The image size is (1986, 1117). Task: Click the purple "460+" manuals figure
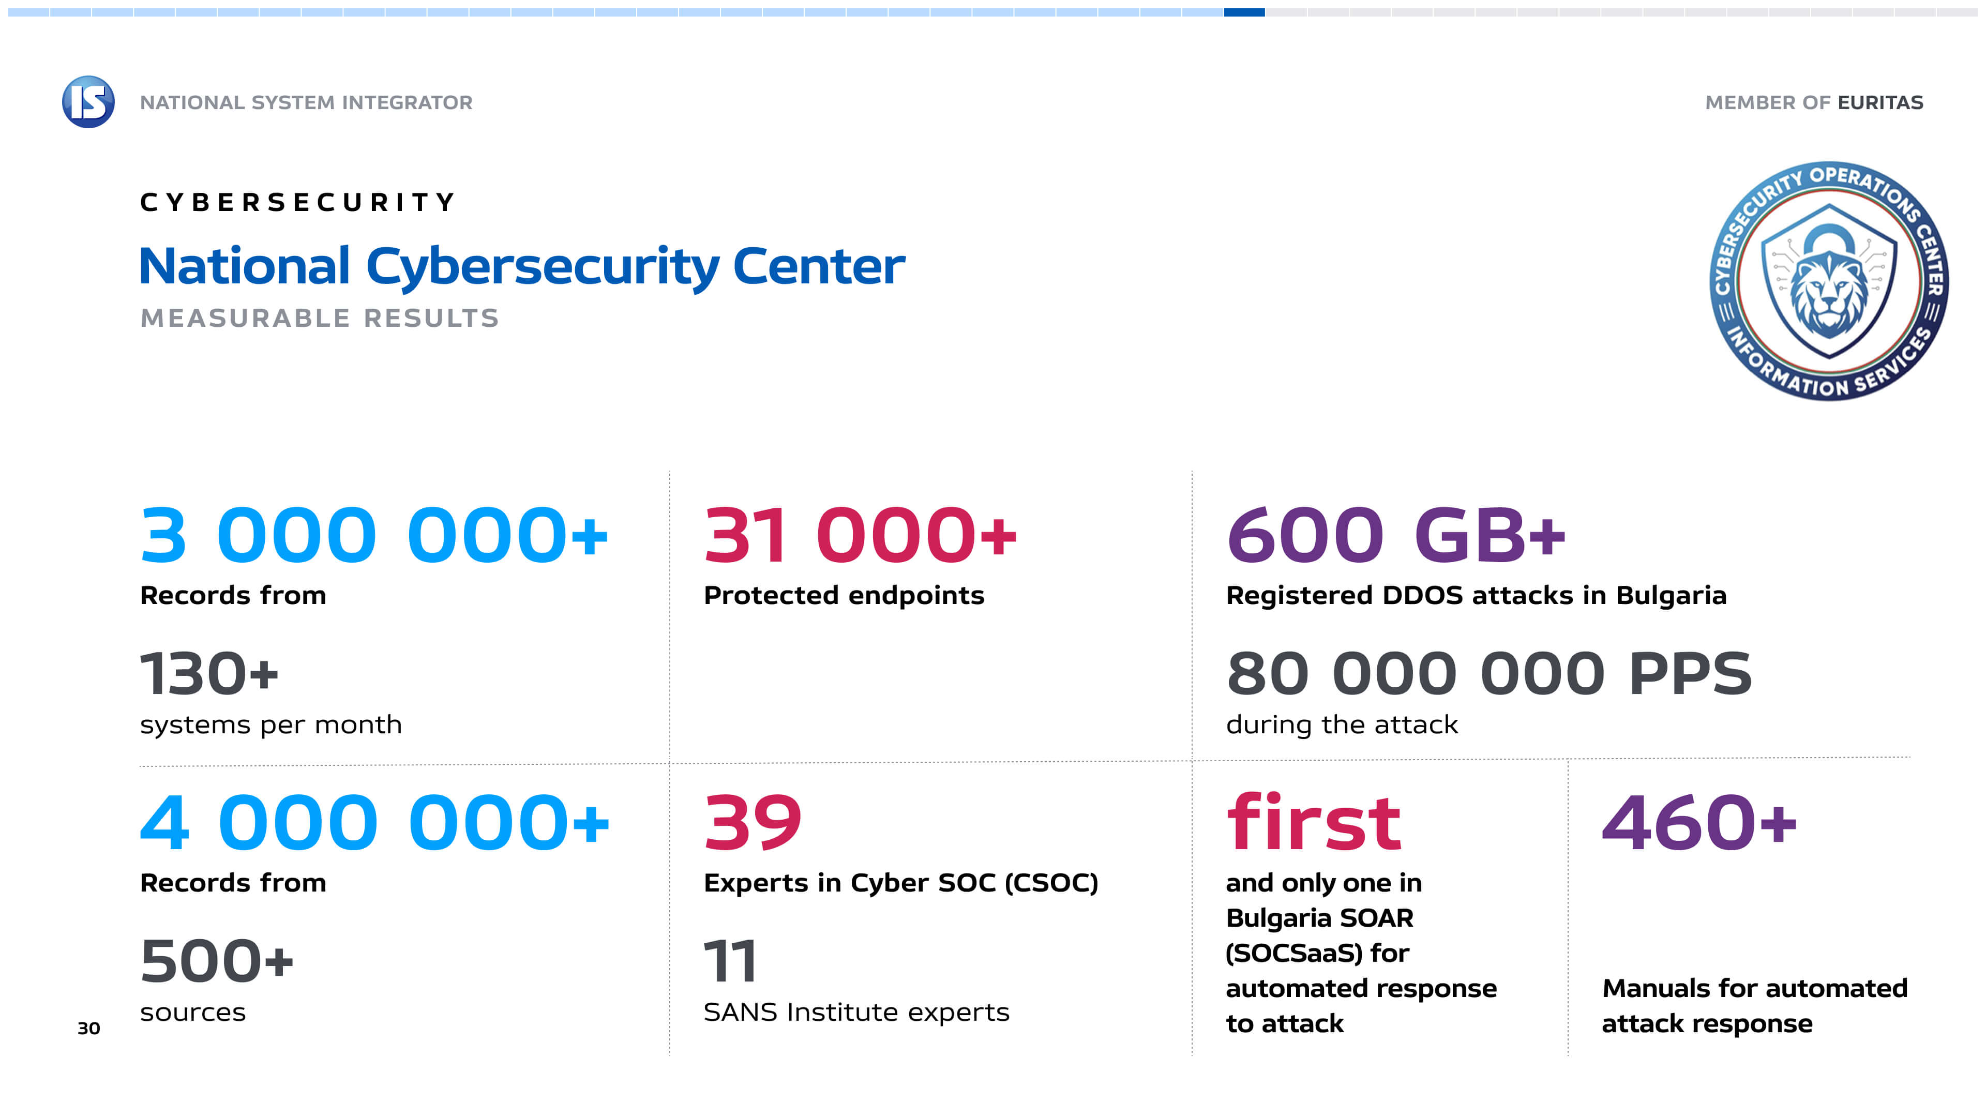point(1698,823)
